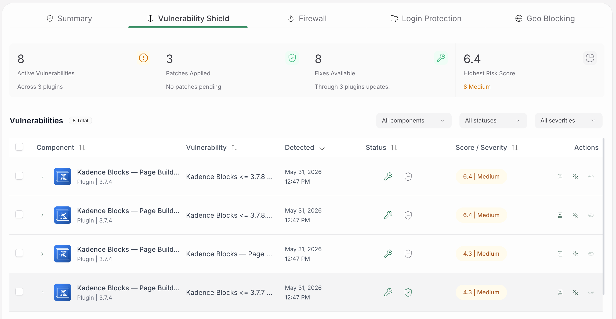
Task: Open the All components dropdown
Action: pos(414,121)
